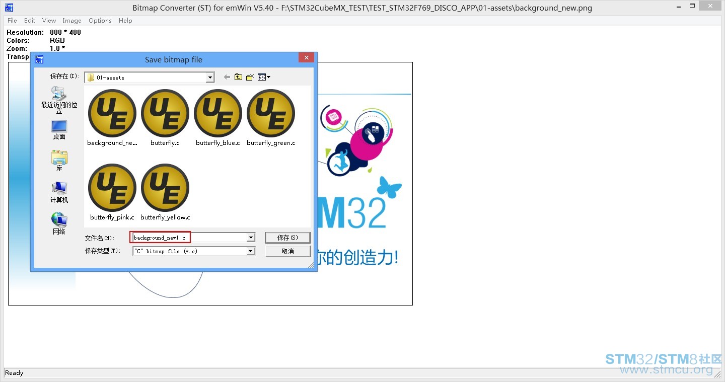Expand the 保存在 folder location dropdown
The width and height of the screenshot is (725, 382).
[x=210, y=78]
